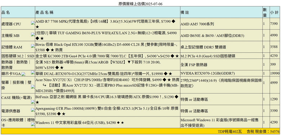The height and width of the screenshot is (135, 281).
Task: Click the Apexgaming GTR Plus-1000M product name
Action: coord(107,111)
